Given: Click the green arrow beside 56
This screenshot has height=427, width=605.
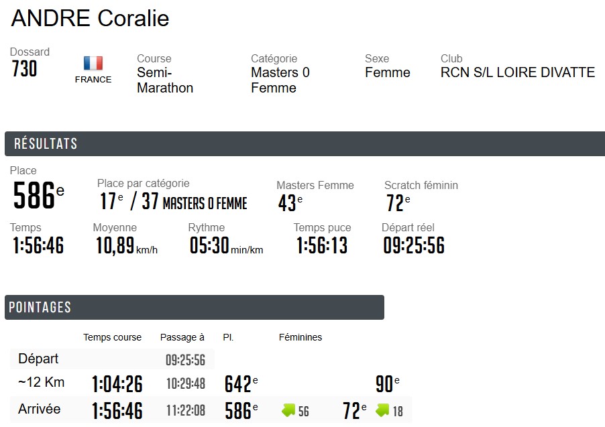Looking at the screenshot, I should click(x=288, y=410).
